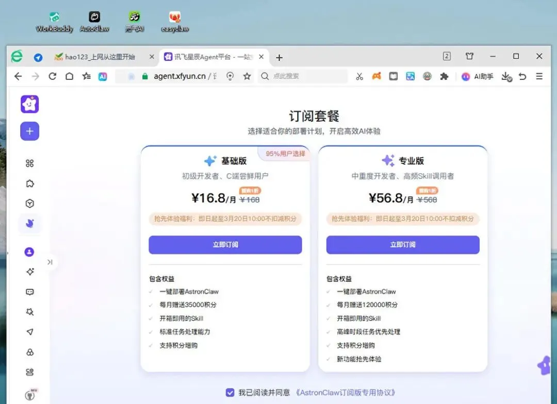The width and height of the screenshot is (557, 404).
Task: Open the puzzle-piece extensions menu
Action: point(444,76)
